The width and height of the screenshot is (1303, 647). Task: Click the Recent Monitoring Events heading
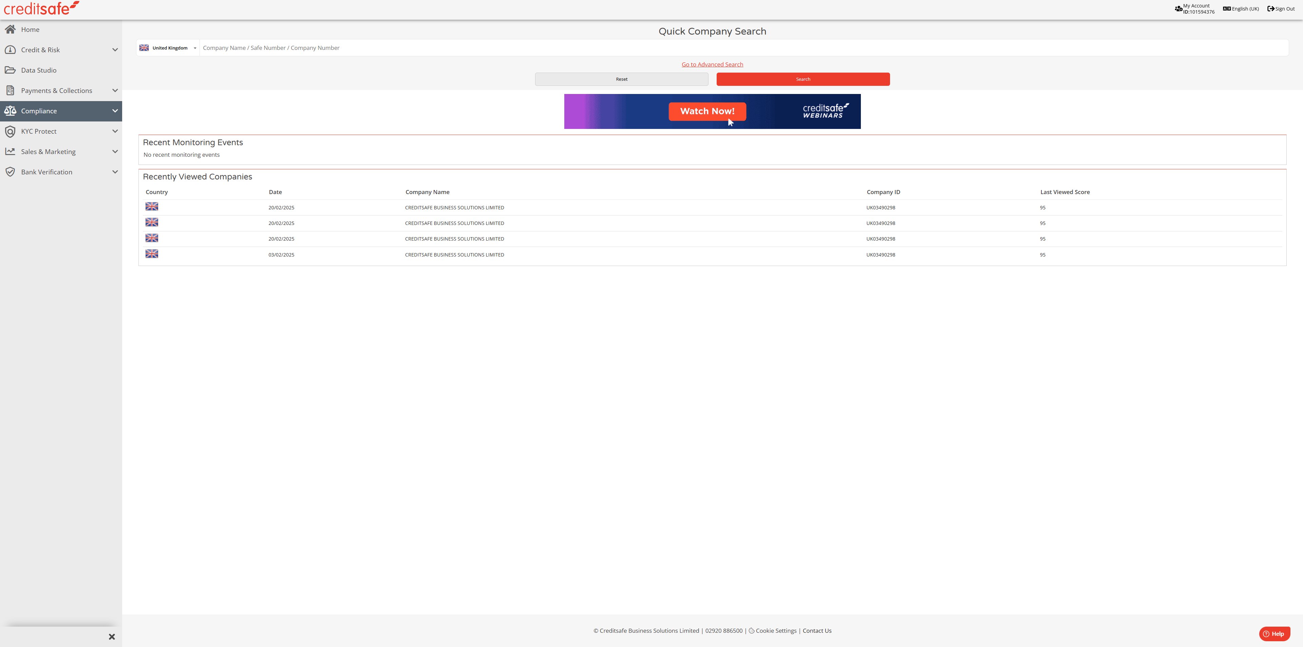(193, 142)
